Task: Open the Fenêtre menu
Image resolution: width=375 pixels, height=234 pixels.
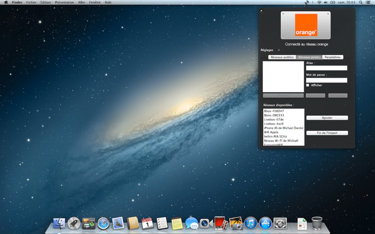Action: click(x=95, y=2)
